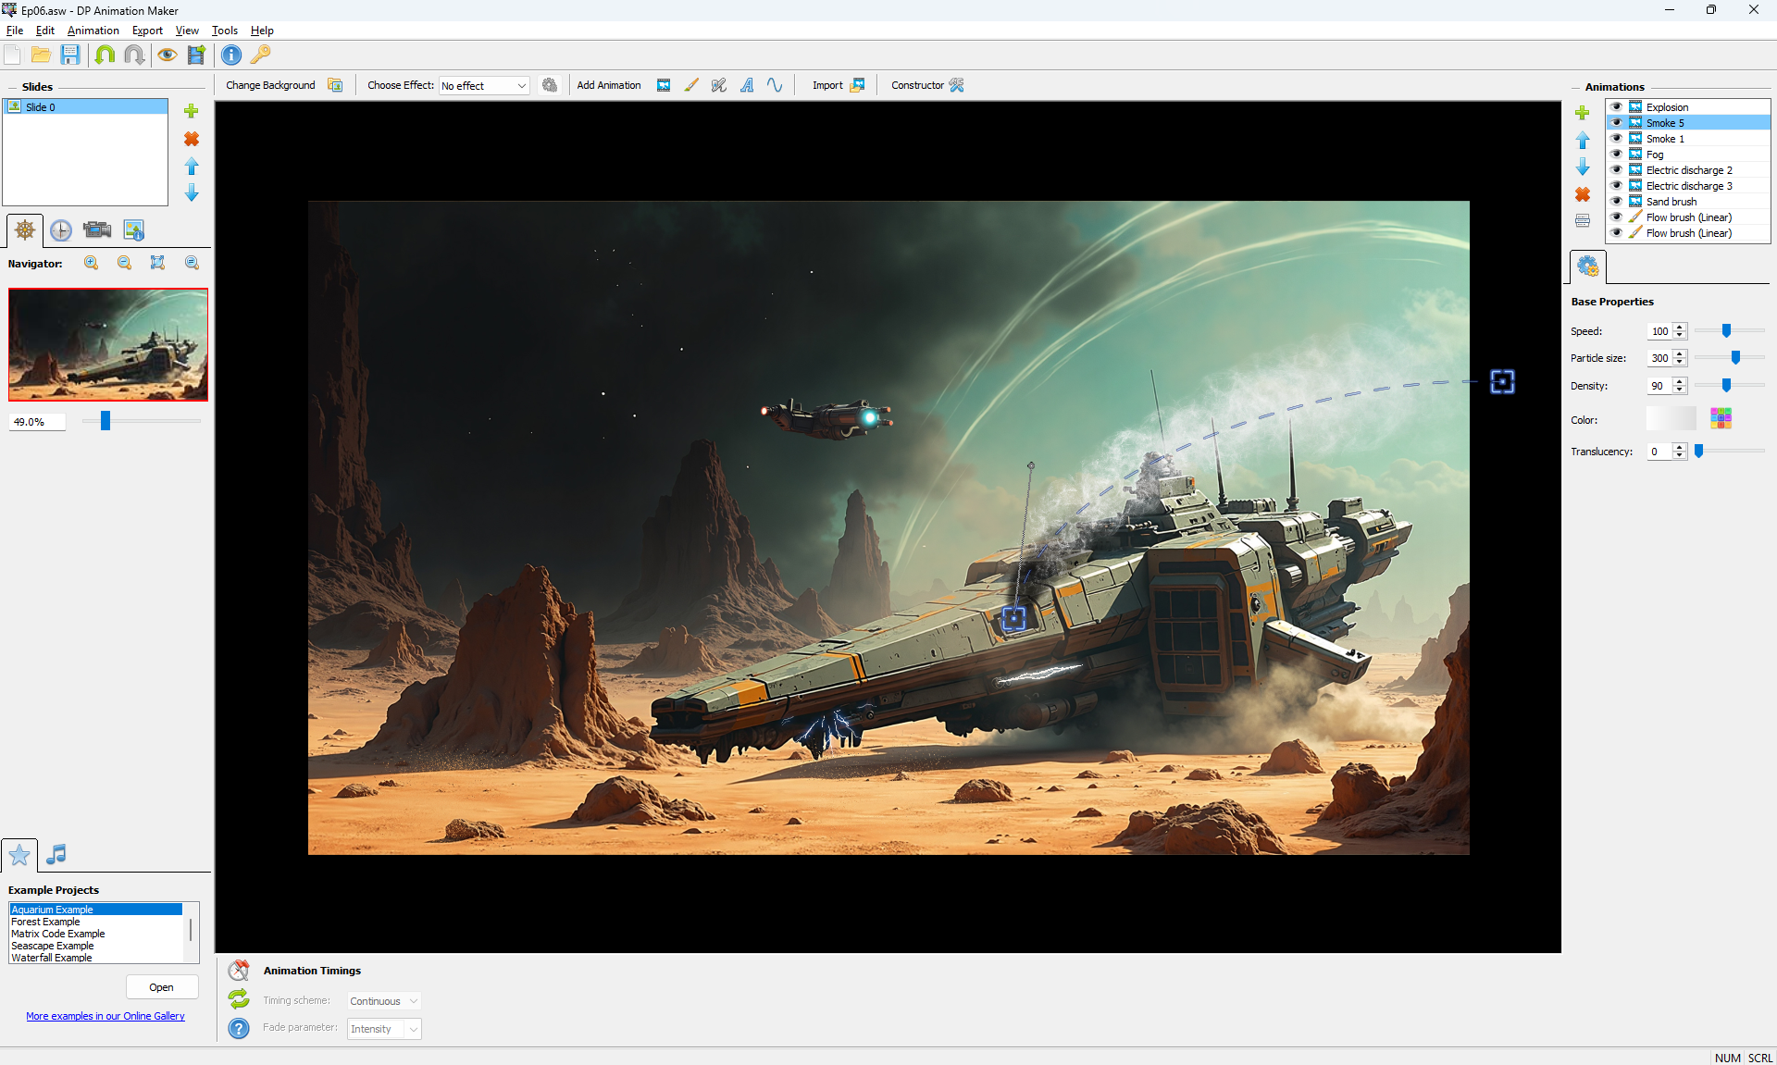Click the Open button for examples
Image resolution: width=1777 pixels, height=1065 pixels.
(162, 987)
